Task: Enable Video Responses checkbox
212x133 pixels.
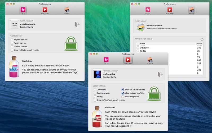Action: coord(123,97)
